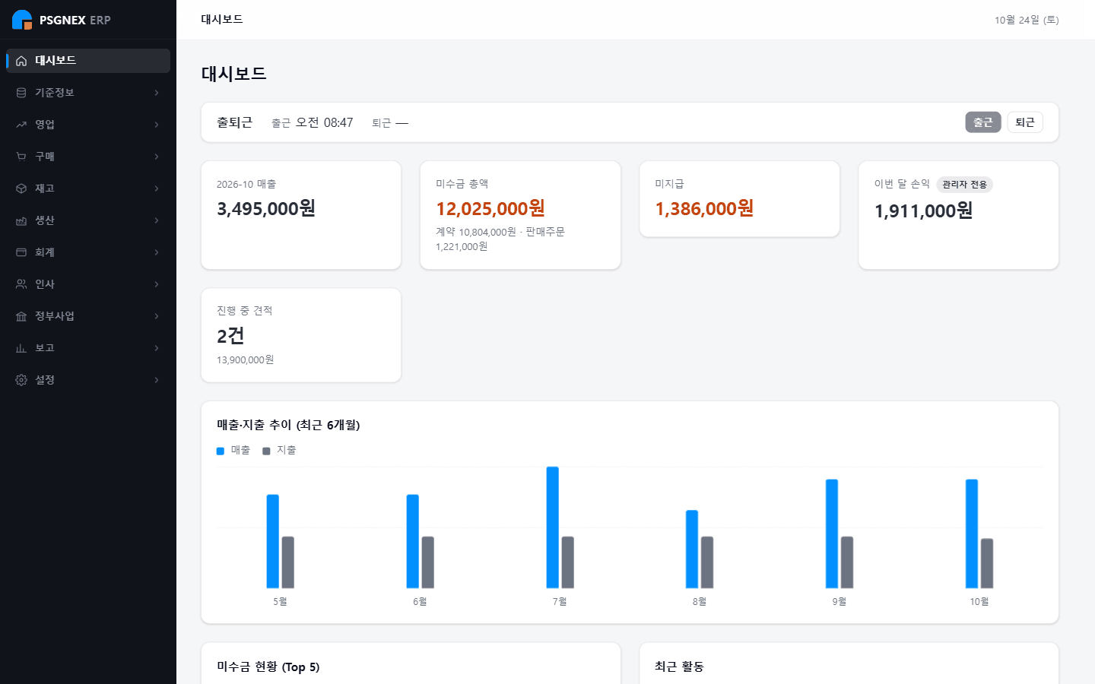Image resolution: width=1095 pixels, height=684 pixels.
Task: Click the 8월 axis label
Action: (700, 601)
